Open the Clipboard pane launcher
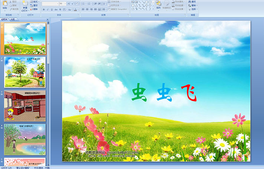The height and width of the screenshot is (169, 264). pos(18,15)
